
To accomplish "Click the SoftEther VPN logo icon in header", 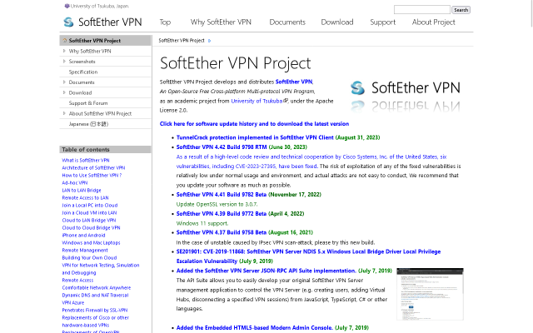I will pyautogui.click(x=68, y=22).
